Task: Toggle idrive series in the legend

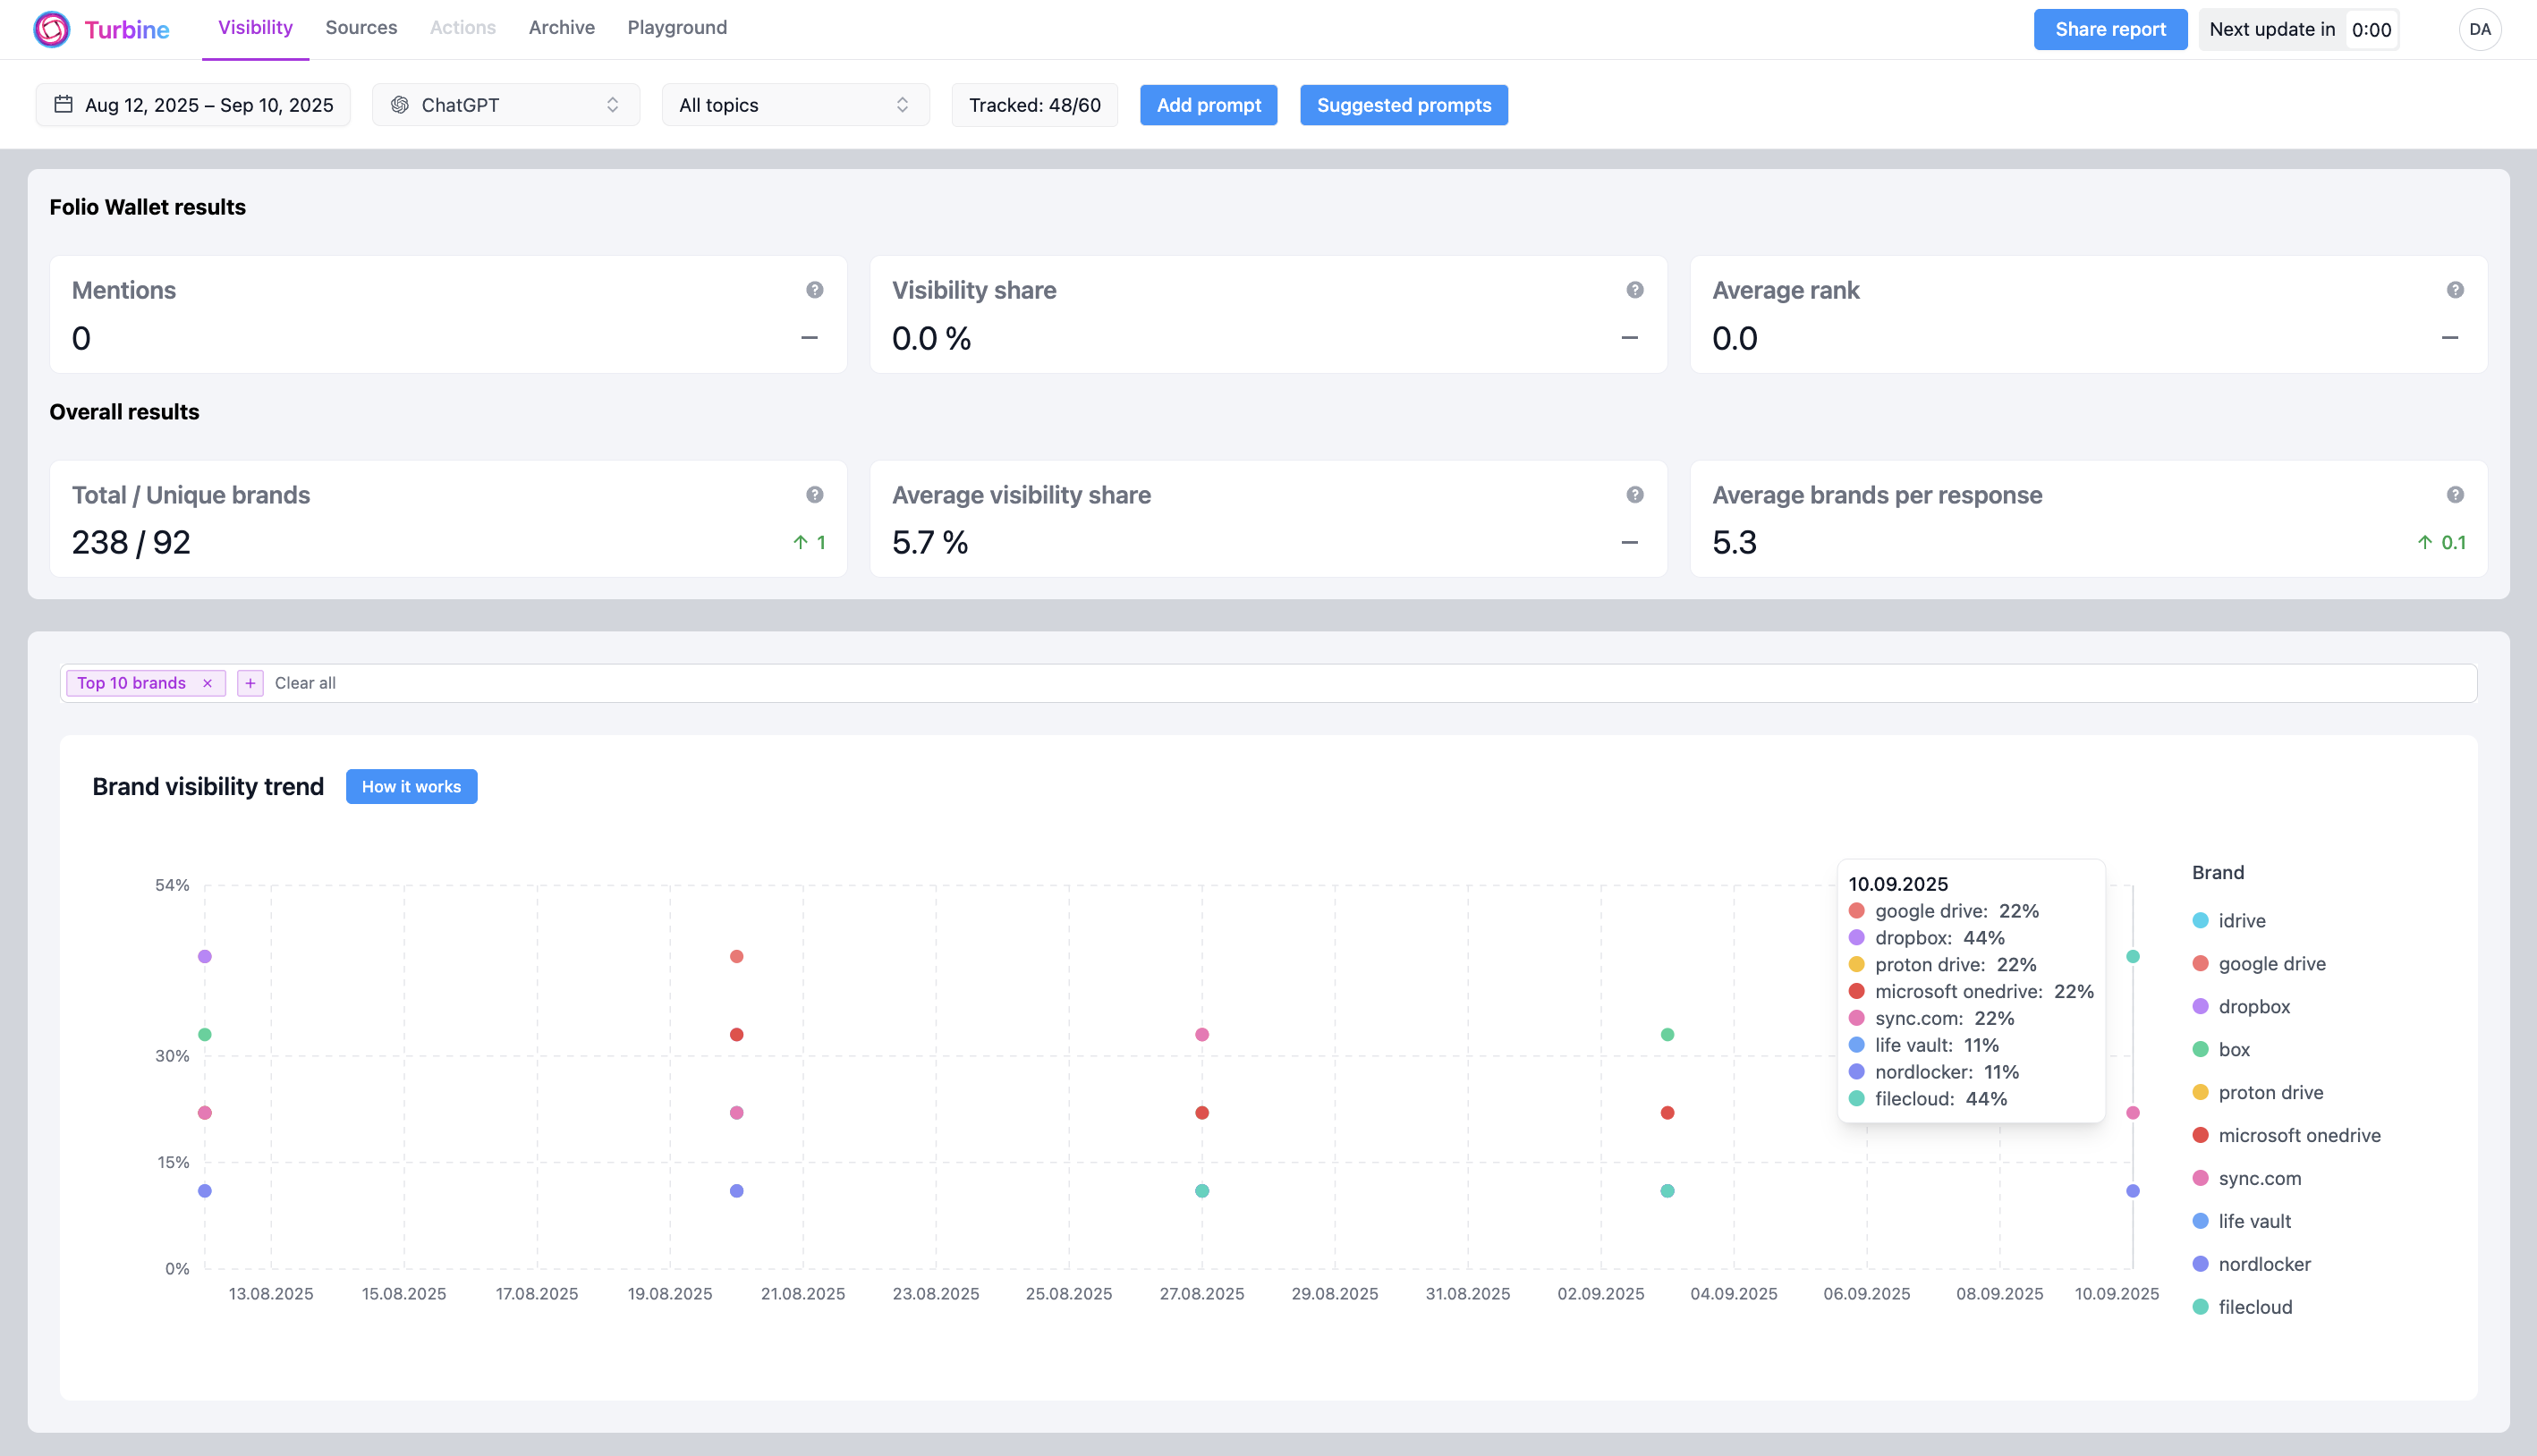Action: (2241, 920)
